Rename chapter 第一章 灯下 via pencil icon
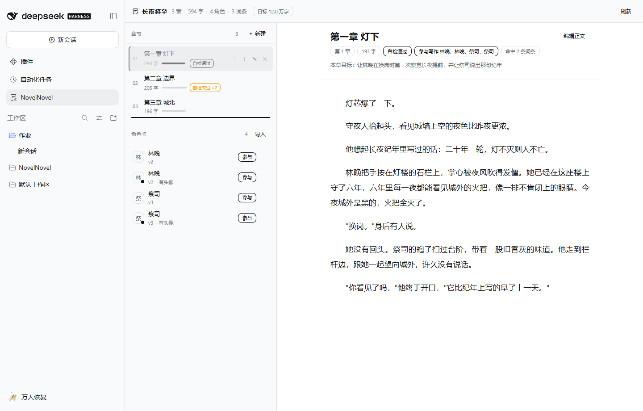The width and height of the screenshot is (643, 411). [255, 59]
